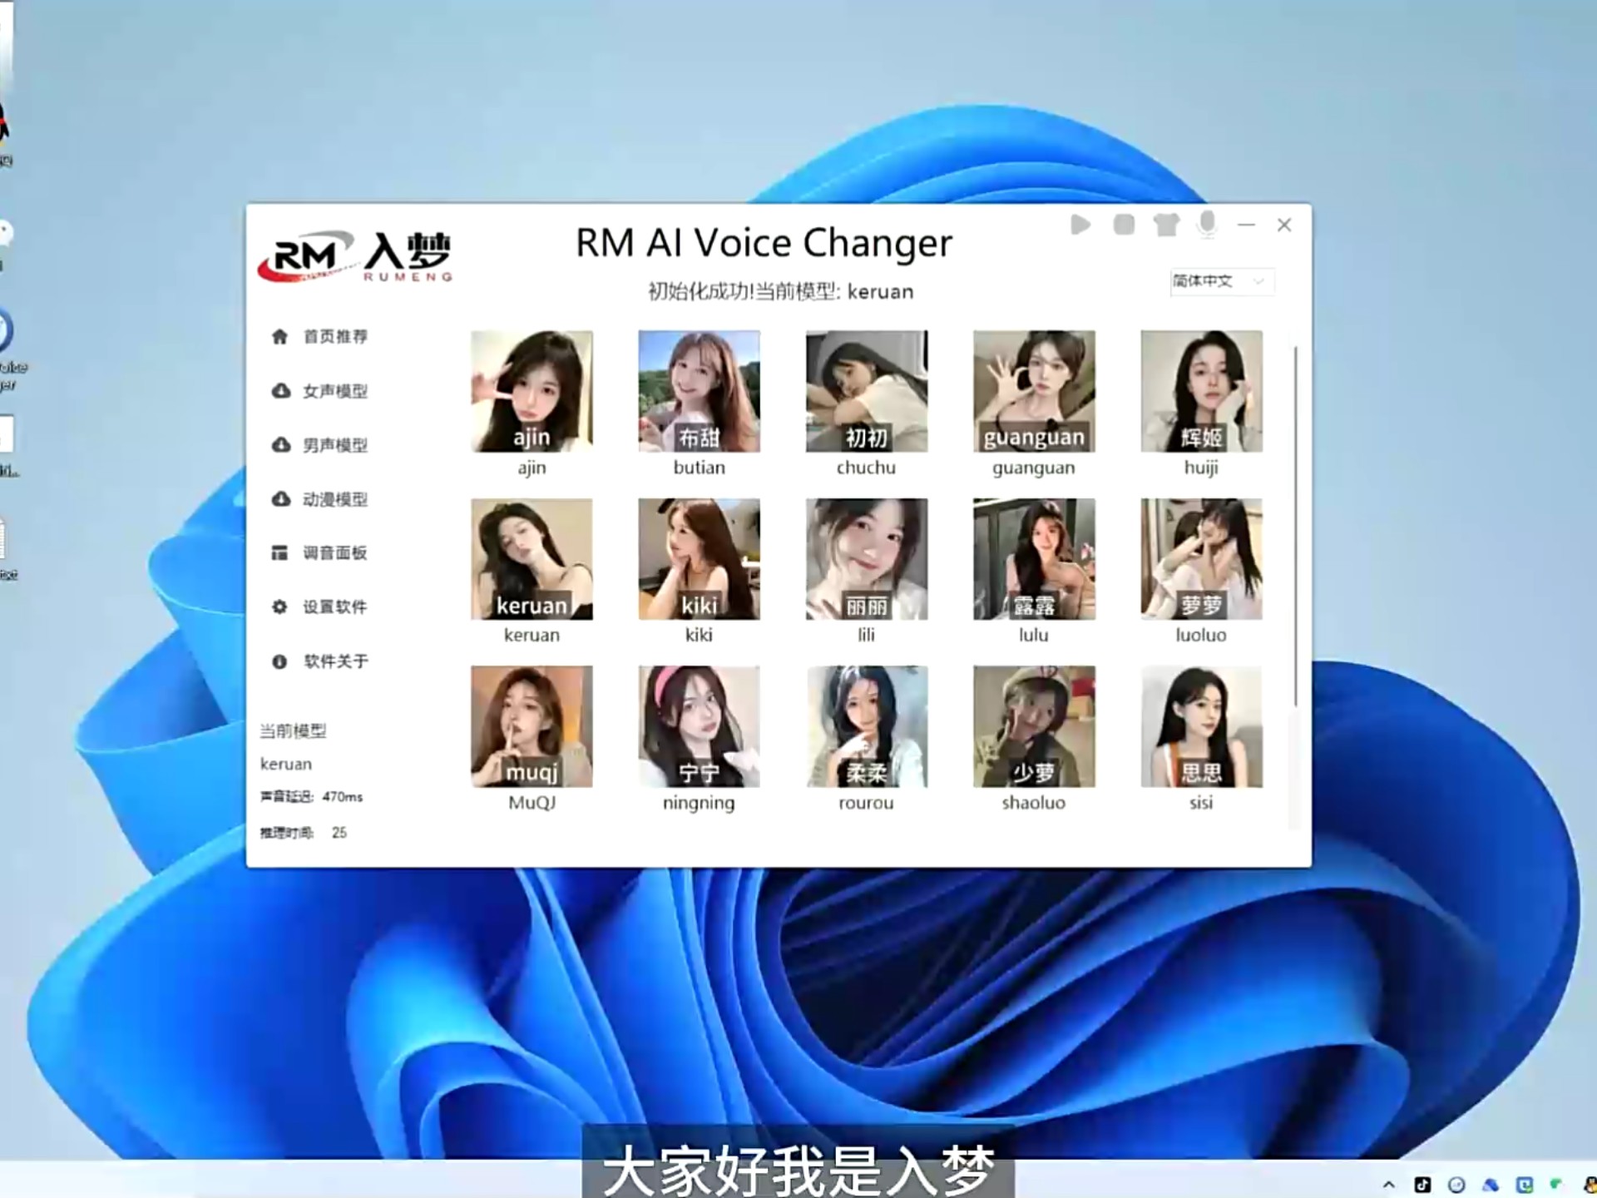The image size is (1597, 1198).
Task: Expand the system tray hidden icons chevron
Action: coord(1388,1185)
